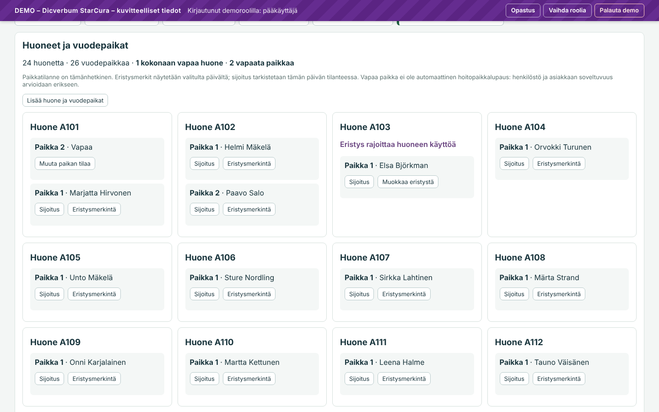Viewport: 659px width, 412px height.
Task: Click the Eristys rajoittaa huoneen käyttöä notice
Action: click(398, 145)
